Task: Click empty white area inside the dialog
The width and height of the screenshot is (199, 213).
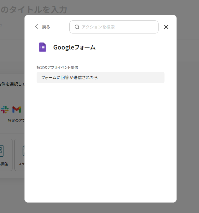Action: pos(100,142)
